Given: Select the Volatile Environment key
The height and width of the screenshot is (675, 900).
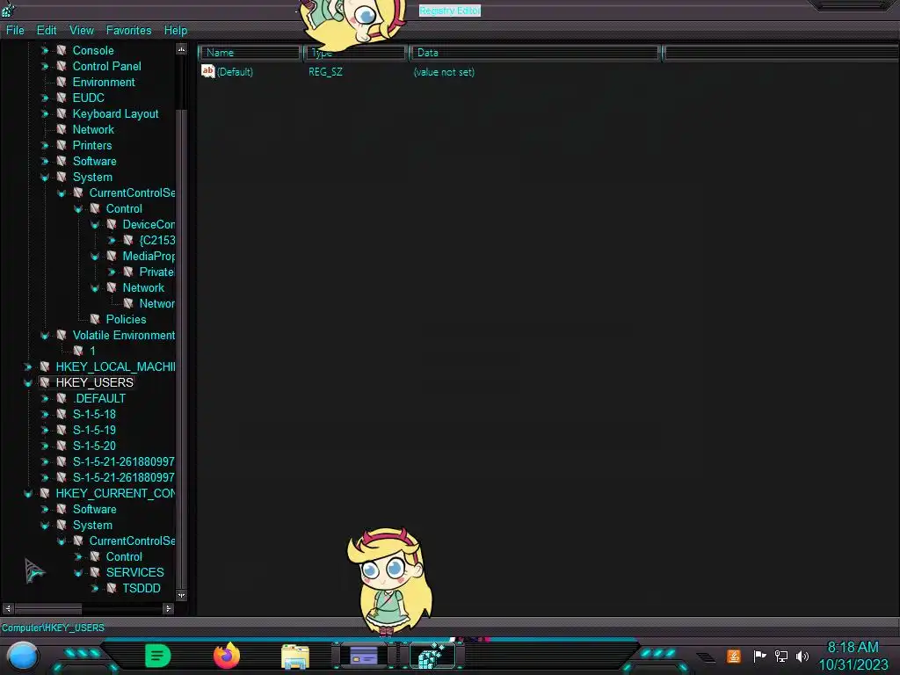Looking at the screenshot, I should 123,335.
